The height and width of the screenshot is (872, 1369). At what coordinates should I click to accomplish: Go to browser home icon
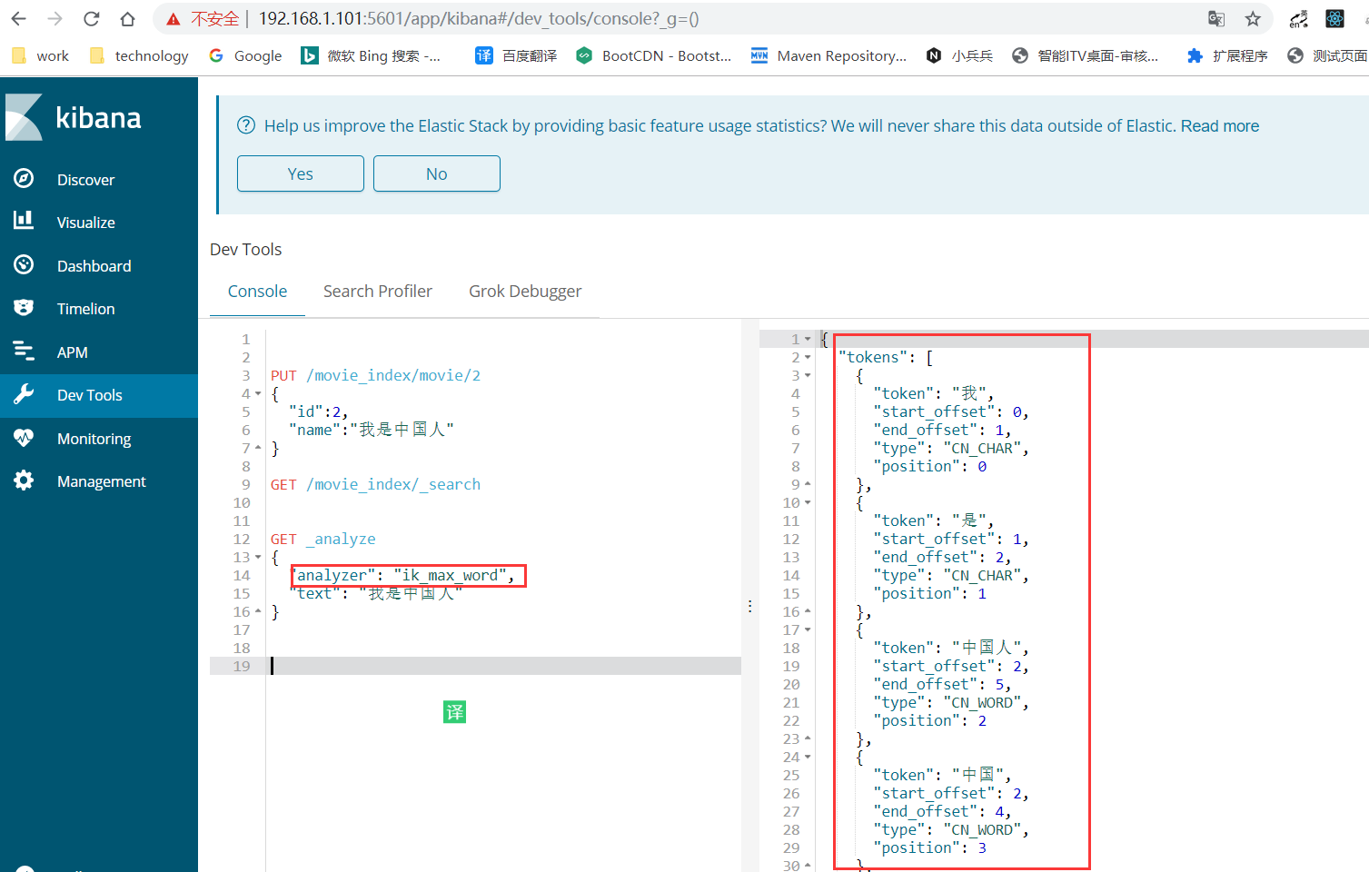point(127,18)
